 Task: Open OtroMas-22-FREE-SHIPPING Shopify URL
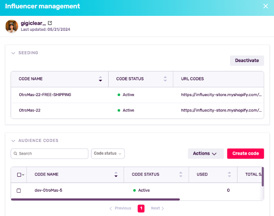pos(221,95)
